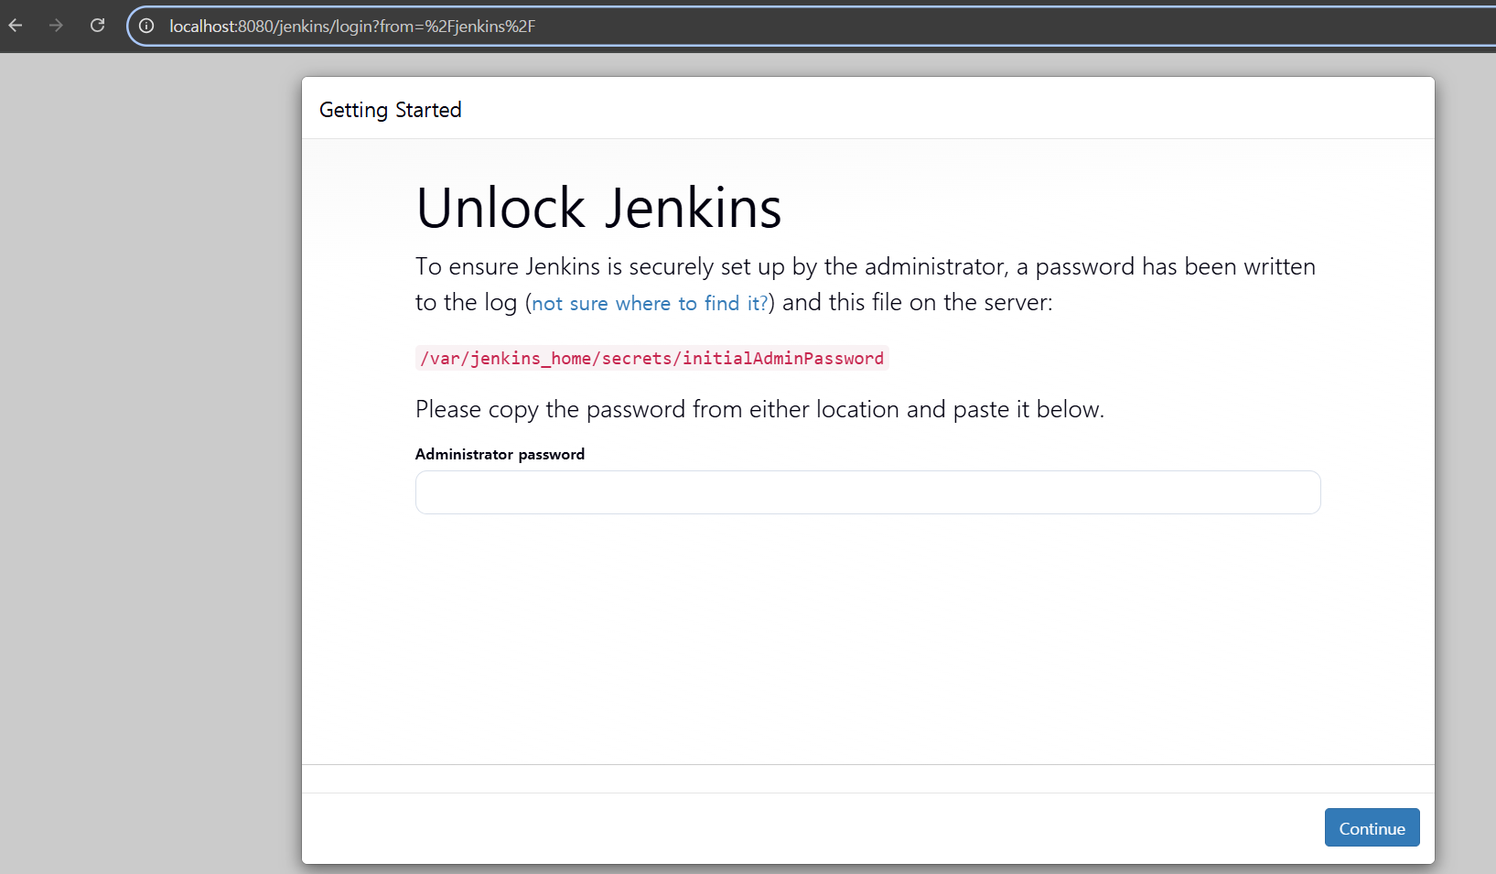Reload the page with the refresh icon
The image size is (1496, 874).
tap(97, 26)
